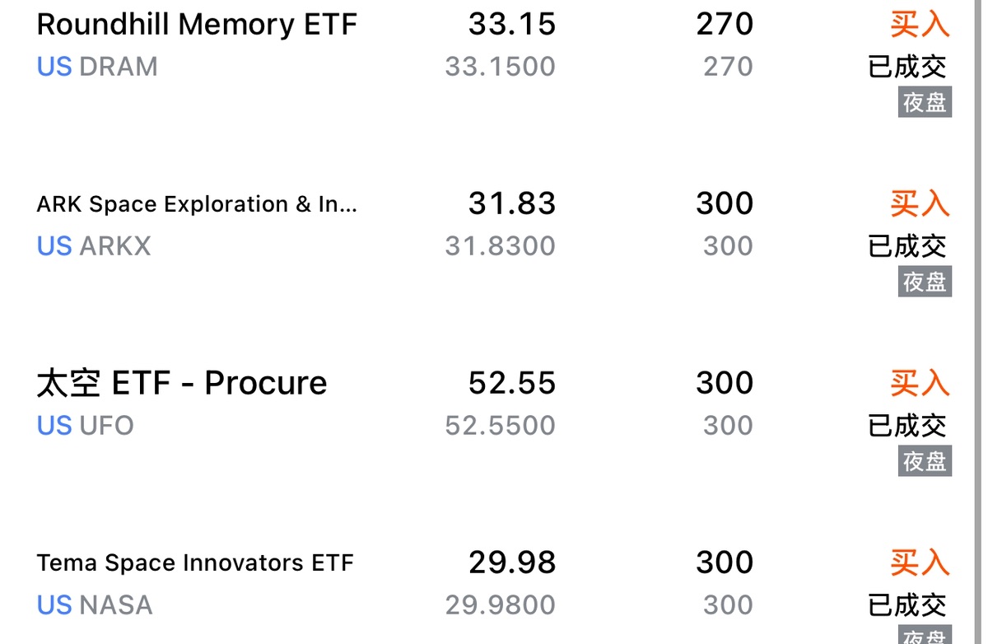Open the Roundhill Memory ETF order
The image size is (988, 644).
coord(197,25)
